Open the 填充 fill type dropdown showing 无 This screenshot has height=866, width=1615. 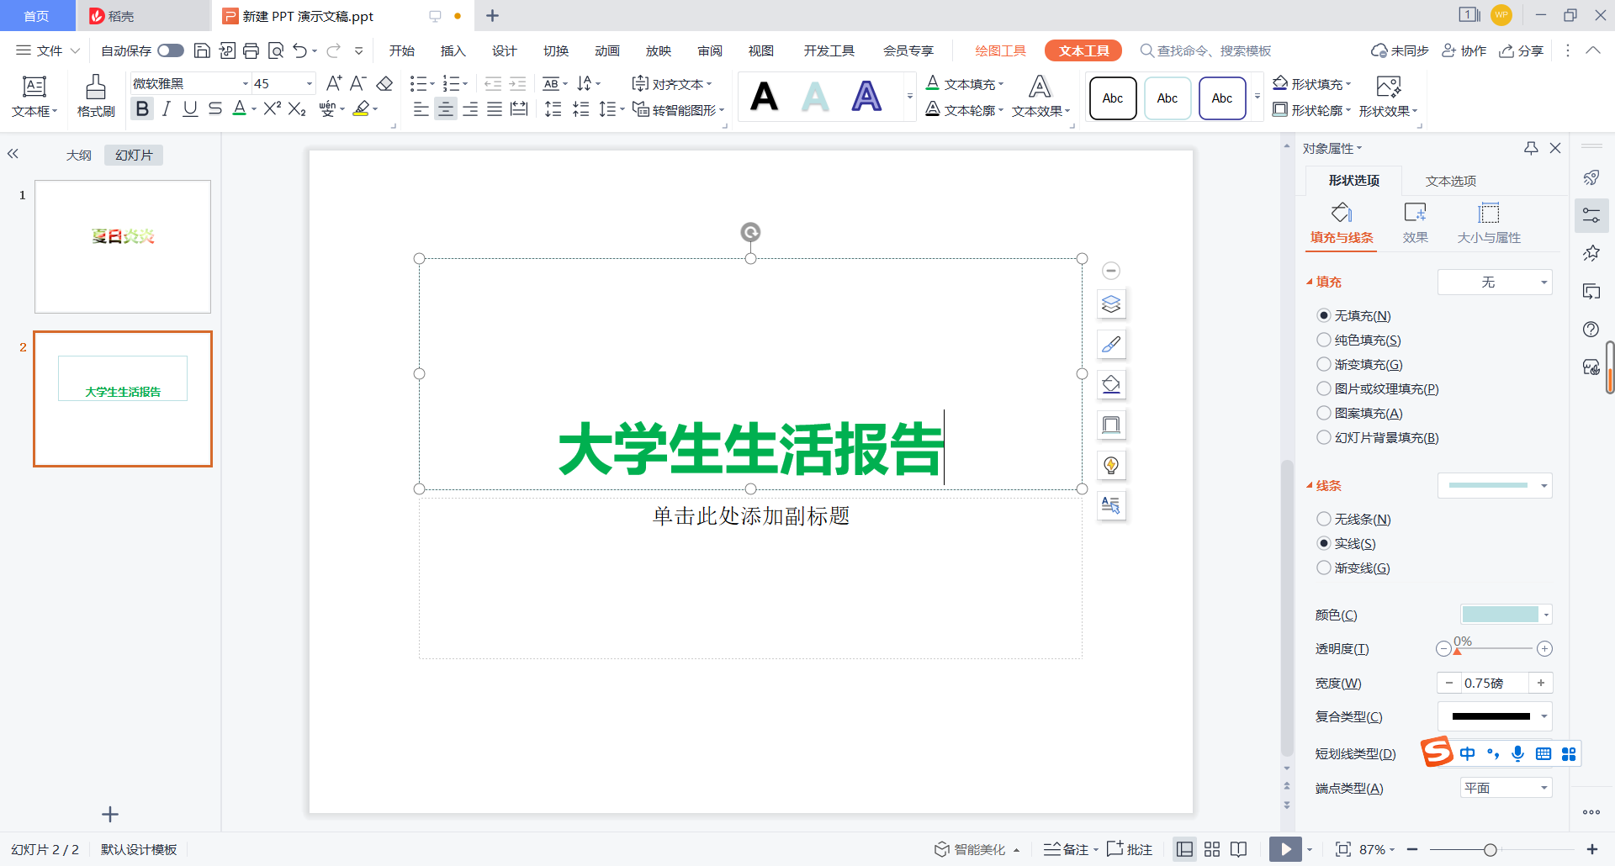coord(1495,282)
